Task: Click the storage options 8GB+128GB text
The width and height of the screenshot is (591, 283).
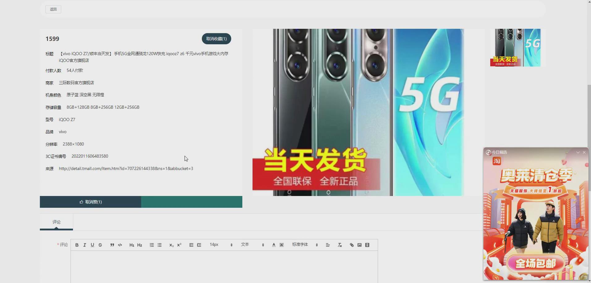Action: [x=103, y=107]
